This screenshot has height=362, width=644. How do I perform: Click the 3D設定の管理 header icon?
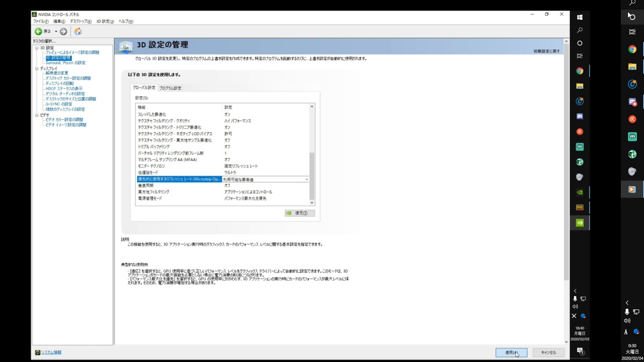coord(126,46)
